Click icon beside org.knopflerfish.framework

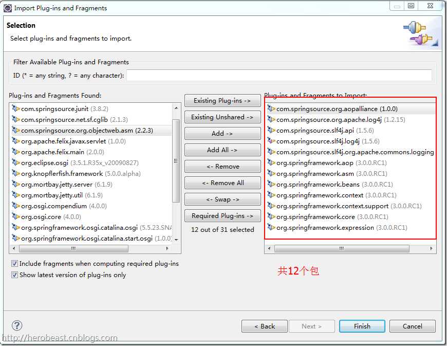(x=16, y=174)
